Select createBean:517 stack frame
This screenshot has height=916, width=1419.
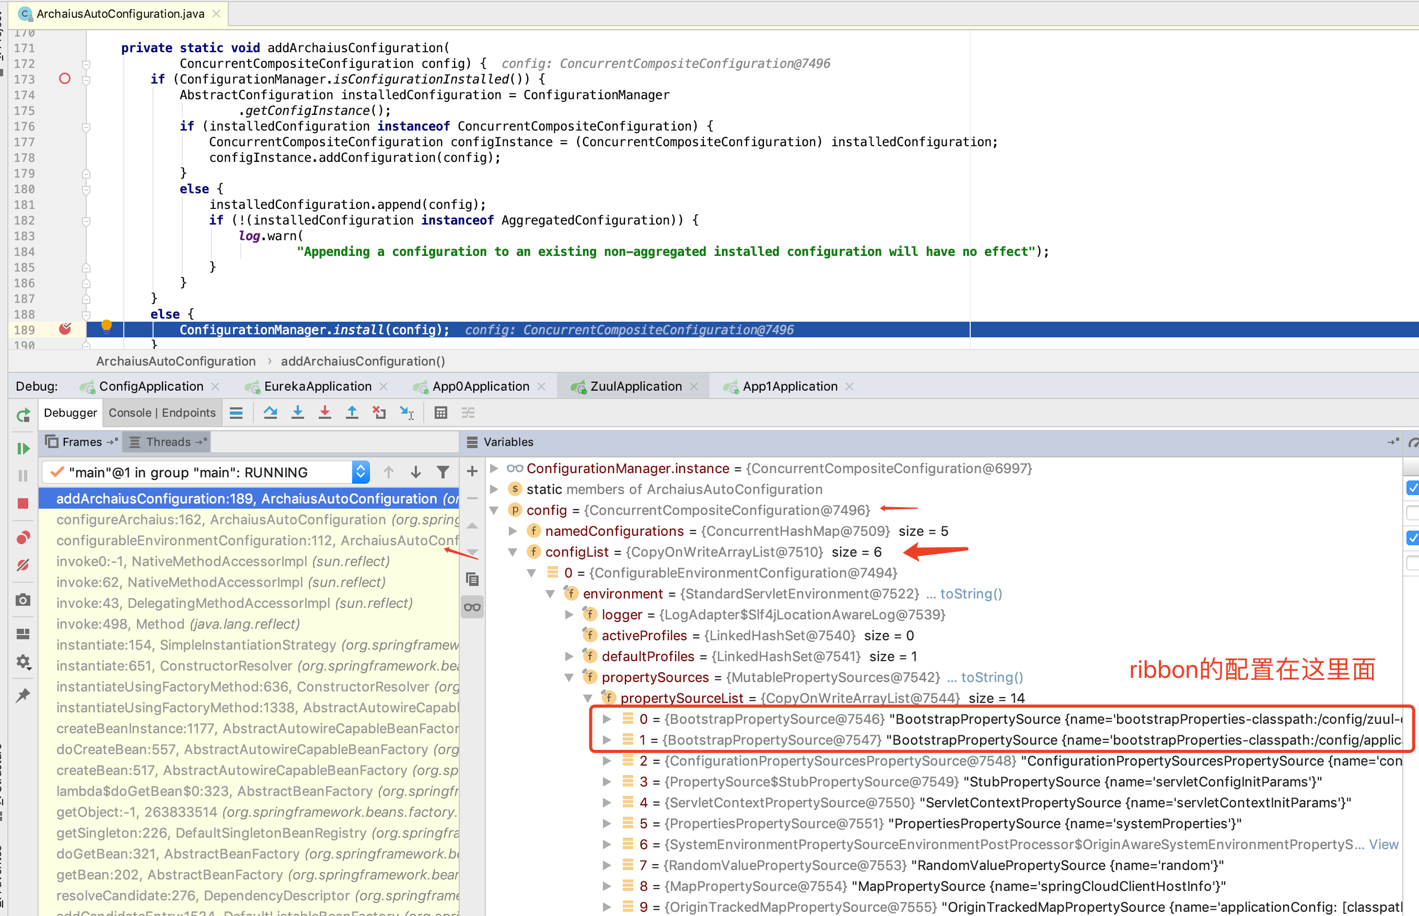click(x=249, y=770)
